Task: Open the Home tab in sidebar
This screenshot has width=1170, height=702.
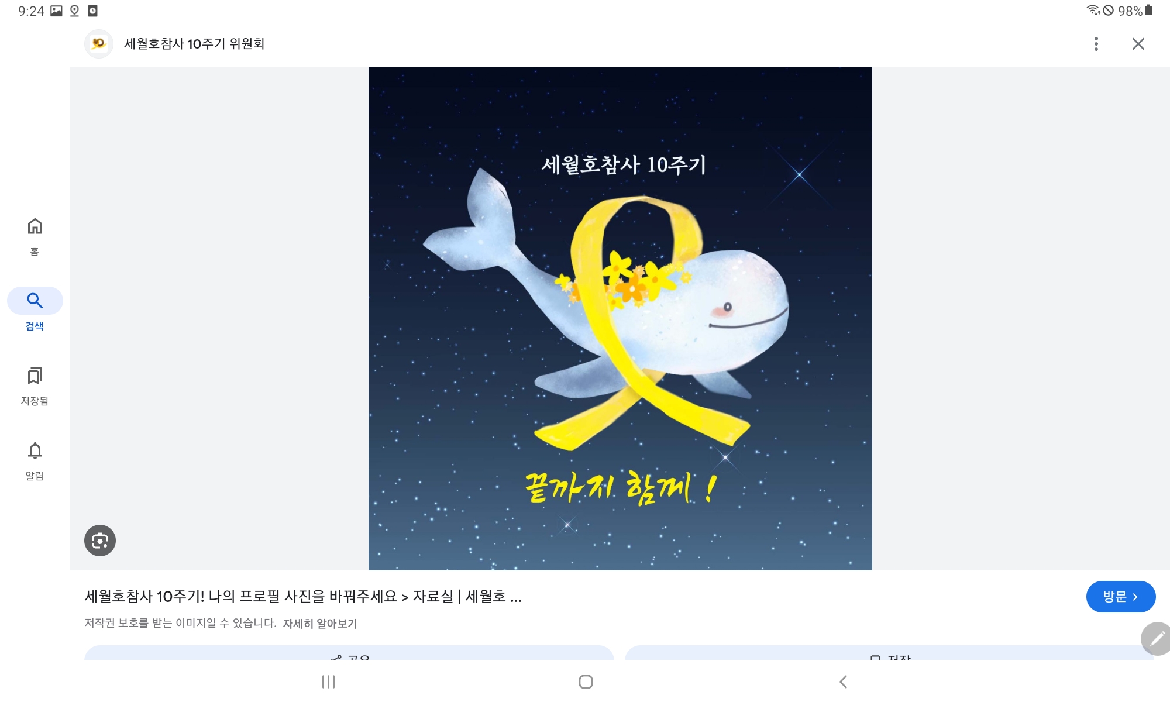Action: (35, 236)
